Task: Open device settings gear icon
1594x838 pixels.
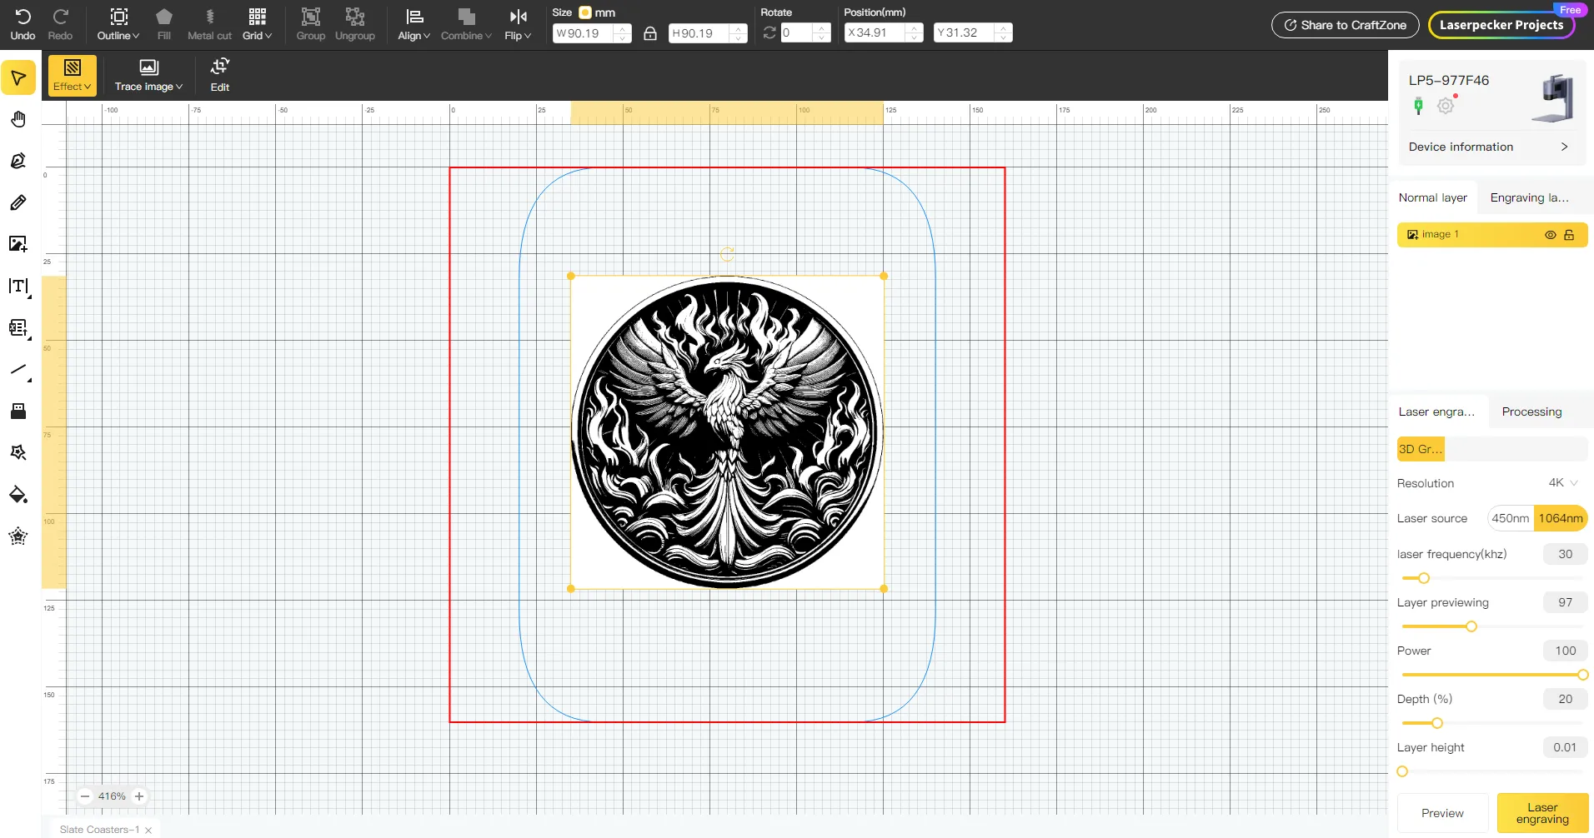Action: [x=1446, y=105]
